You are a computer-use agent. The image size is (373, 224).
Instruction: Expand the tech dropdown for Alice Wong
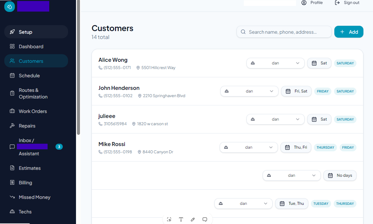[276, 63]
